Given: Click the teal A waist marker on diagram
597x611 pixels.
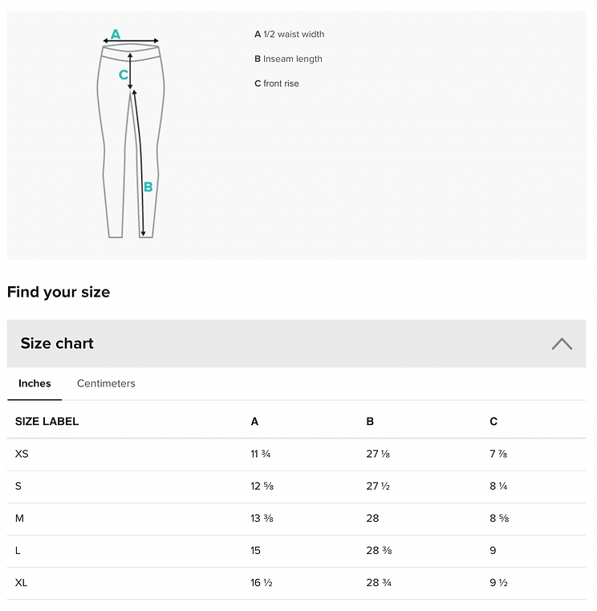Looking at the screenshot, I should coord(116,34).
